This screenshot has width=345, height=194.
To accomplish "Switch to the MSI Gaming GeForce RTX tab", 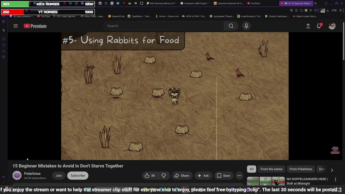I will pyautogui.click(x=161, y=3).
